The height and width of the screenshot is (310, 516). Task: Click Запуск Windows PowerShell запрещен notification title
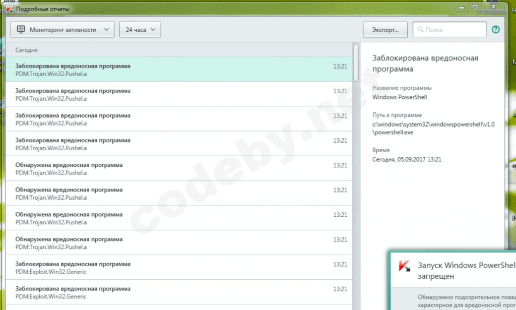(467, 271)
